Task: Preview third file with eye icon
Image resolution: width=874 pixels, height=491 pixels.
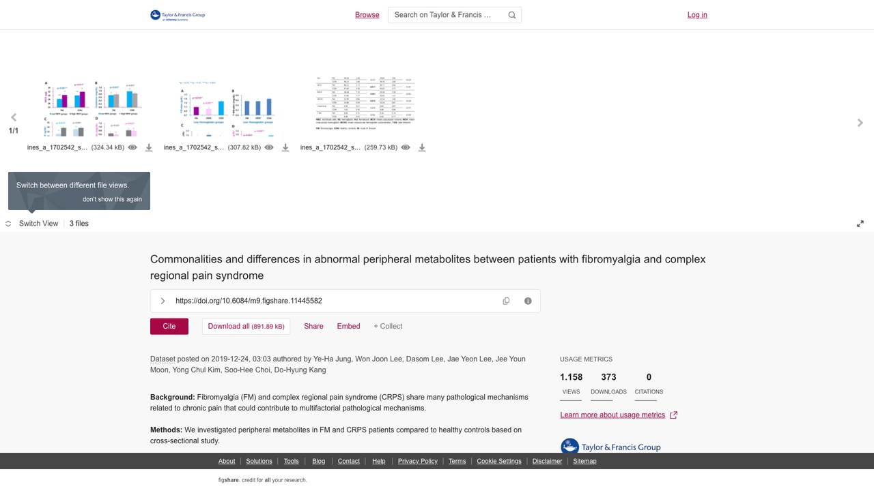Action: pyautogui.click(x=406, y=147)
